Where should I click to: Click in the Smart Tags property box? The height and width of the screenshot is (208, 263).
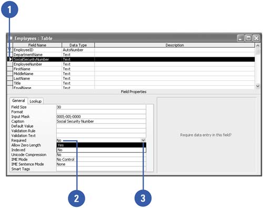point(101,169)
